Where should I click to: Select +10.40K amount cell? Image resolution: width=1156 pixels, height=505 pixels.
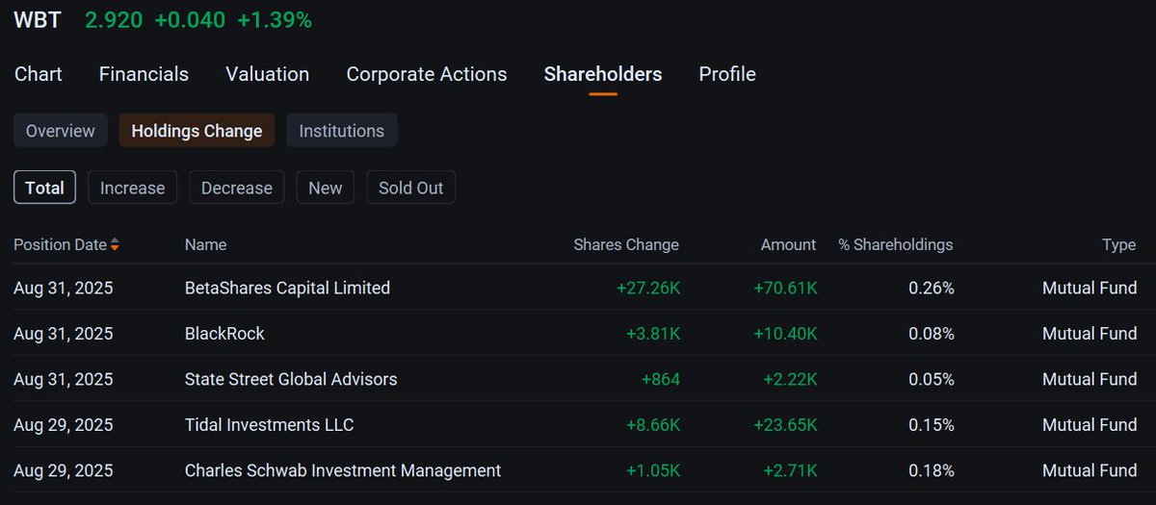coord(786,334)
